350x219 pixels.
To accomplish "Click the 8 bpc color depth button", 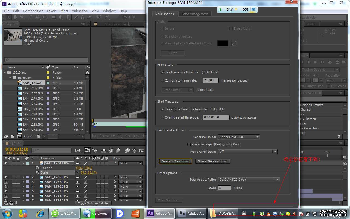I will tap(28, 136).
